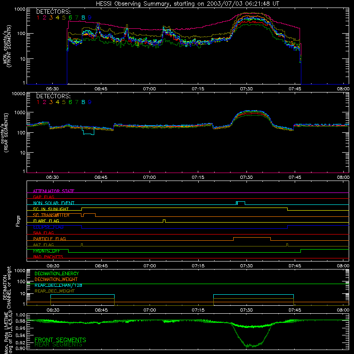
Task: Click detector number 5 in front segments legend
Action: pyautogui.click(x=64, y=18)
